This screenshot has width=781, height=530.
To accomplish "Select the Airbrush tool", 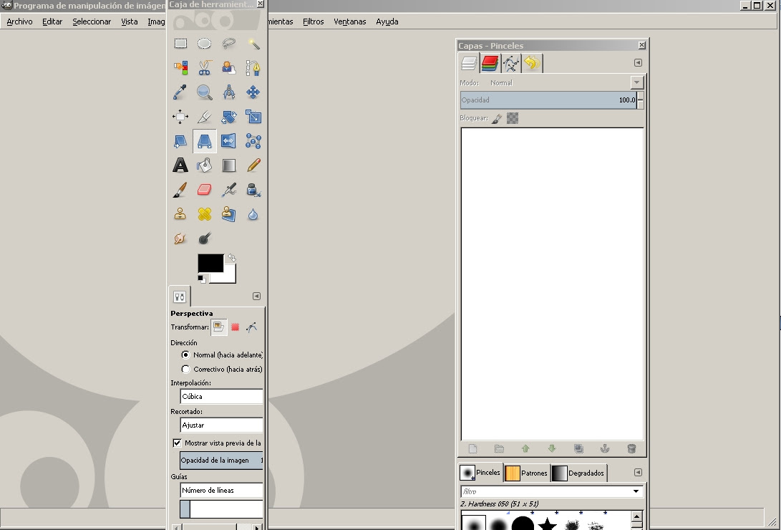I will 228,190.
